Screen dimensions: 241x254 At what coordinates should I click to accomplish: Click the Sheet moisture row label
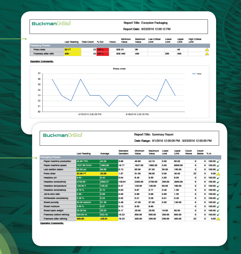pyautogui.click(x=51, y=206)
